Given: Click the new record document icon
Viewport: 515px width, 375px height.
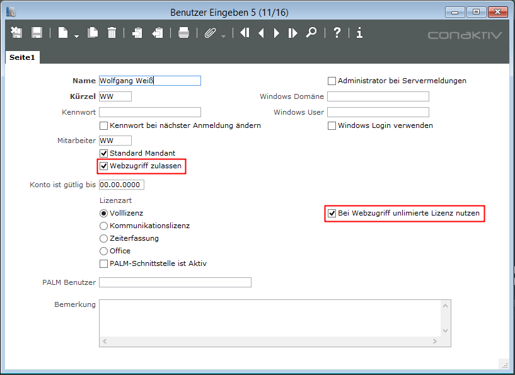Looking at the screenshot, I should (x=63, y=33).
